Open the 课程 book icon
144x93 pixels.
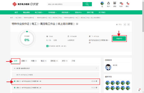click(115, 3)
